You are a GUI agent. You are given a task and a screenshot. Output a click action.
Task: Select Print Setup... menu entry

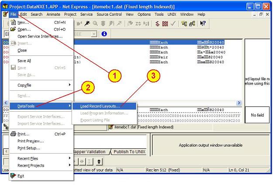41,148
